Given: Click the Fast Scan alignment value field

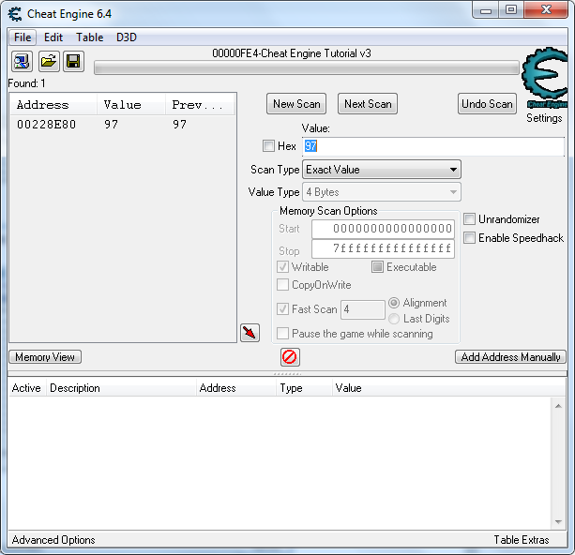Looking at the screenshot, I should [x=363, y=309].
